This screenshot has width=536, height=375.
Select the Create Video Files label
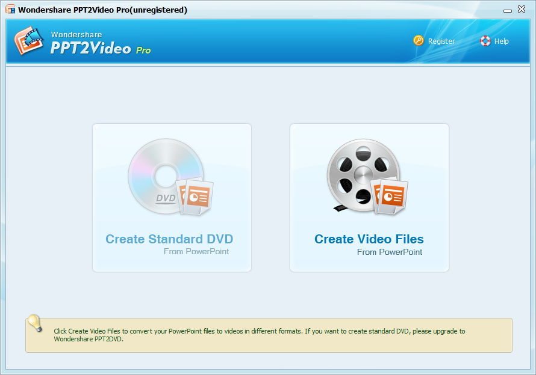(x=369, y=239)
